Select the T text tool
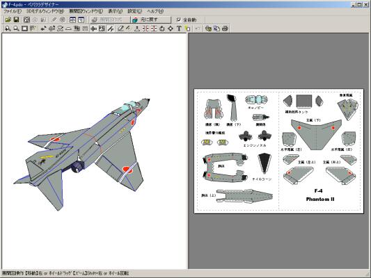The image size is (371, 278). (179, 28)
